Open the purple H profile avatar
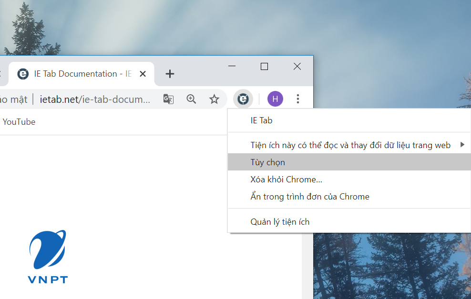Viewport: 471px width, 299px height. coord(275,99)
